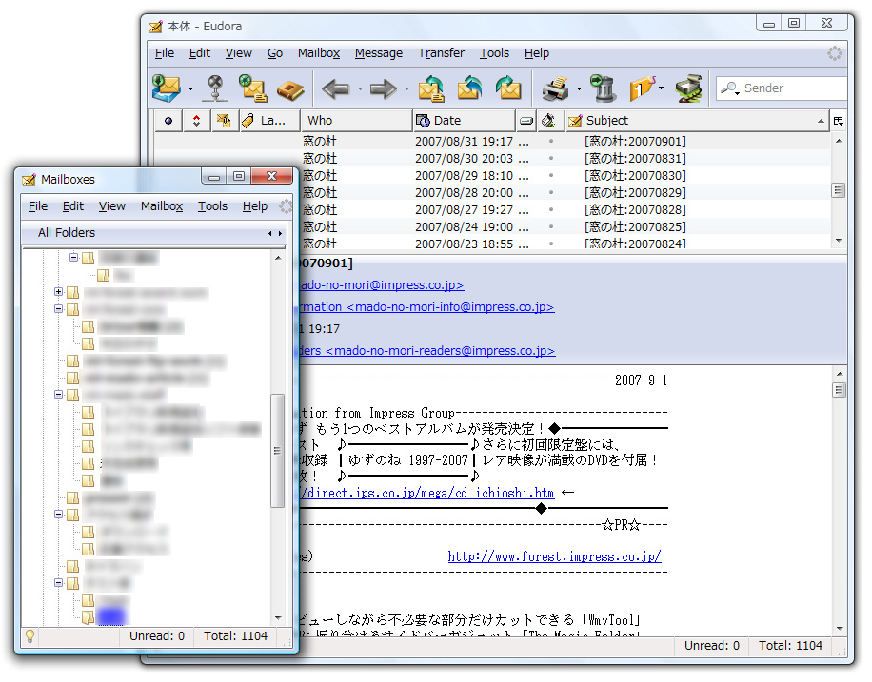Print the current message with the printer icon

click(555, 88)
